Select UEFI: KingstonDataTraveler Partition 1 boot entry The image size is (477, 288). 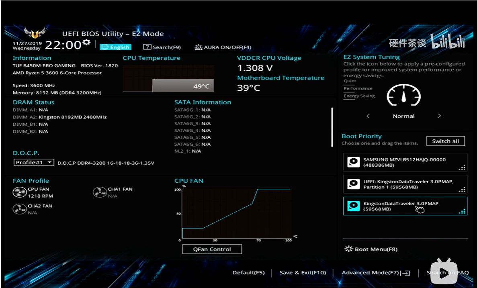coord(405,184)
